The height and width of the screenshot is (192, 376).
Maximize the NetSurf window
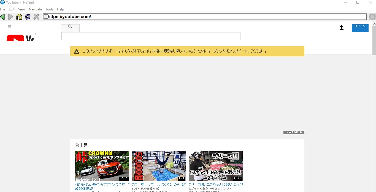point(358,2)
